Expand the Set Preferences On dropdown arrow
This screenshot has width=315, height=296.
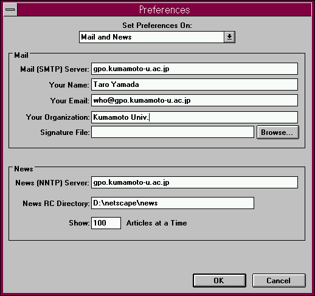pos(229,37)
